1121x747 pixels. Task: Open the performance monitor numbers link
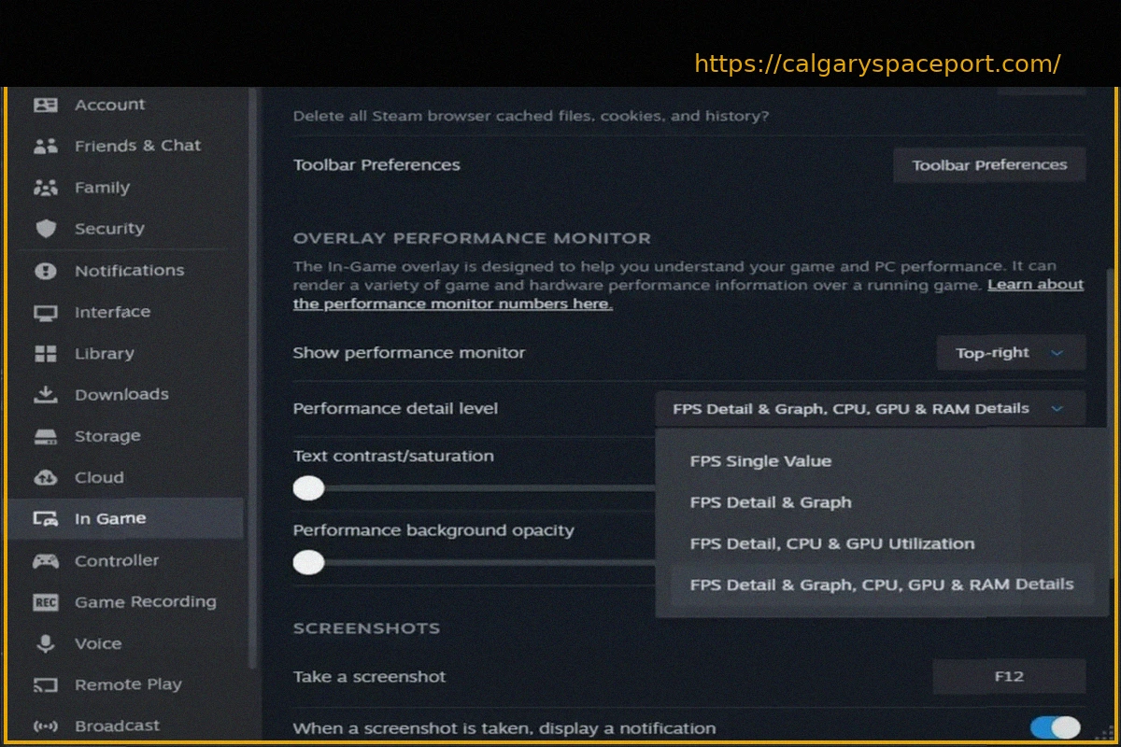[453, 304]
